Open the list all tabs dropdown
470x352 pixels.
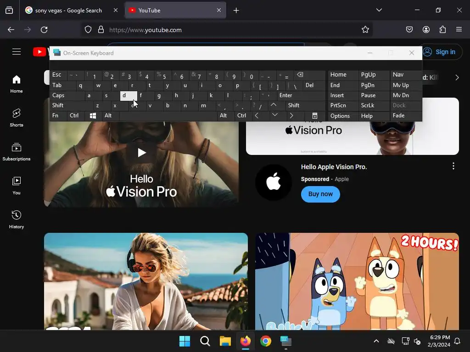[x=379, y=11]
